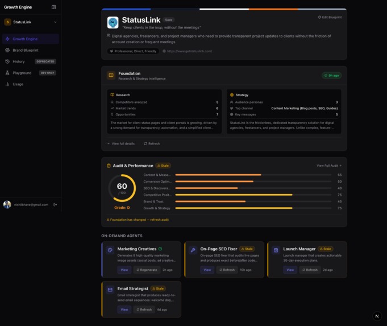Viewport: 387px width, 326px height.
Task: Refresh Launch Manager
Action: [x=310, y=270]
